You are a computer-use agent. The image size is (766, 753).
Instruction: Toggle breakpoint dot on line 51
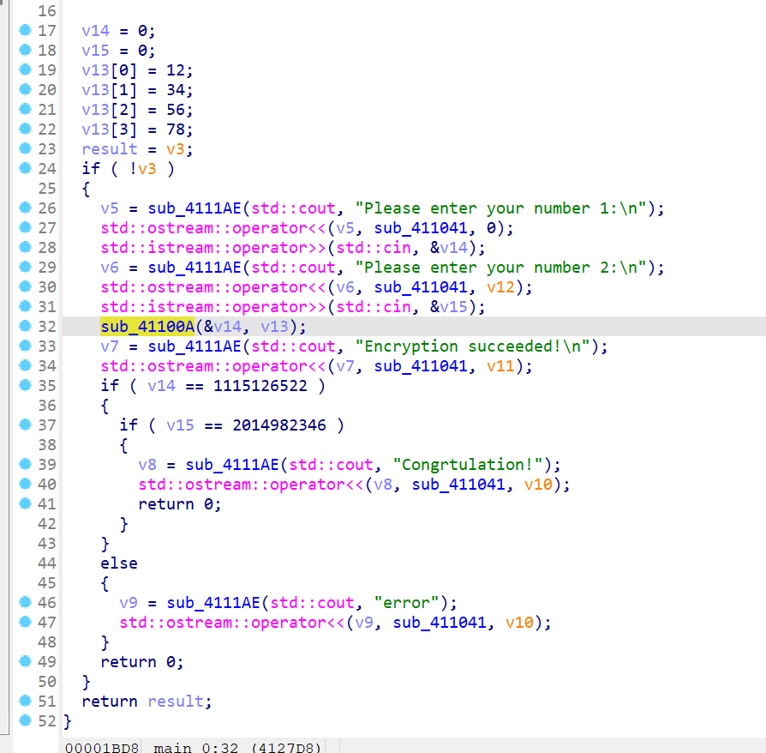point(25,701)
